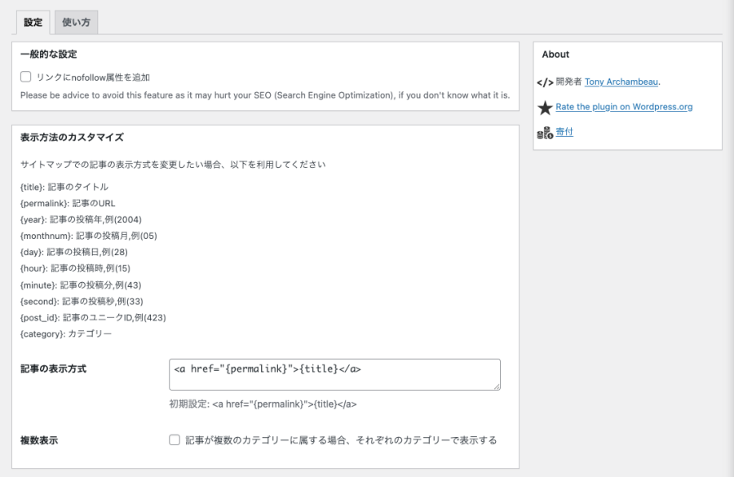This screenshot has width=734, height=477.
Task: Select the {hour}: 記事の投稿時 line
Action: click(75, 268)
